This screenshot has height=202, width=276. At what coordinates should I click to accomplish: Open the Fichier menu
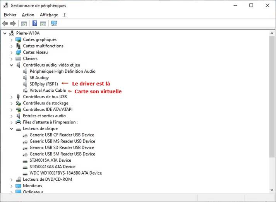[10, 15]
